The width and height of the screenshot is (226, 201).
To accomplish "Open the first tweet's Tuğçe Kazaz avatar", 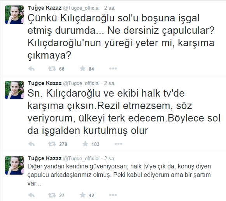I will (x=14, y=15).
